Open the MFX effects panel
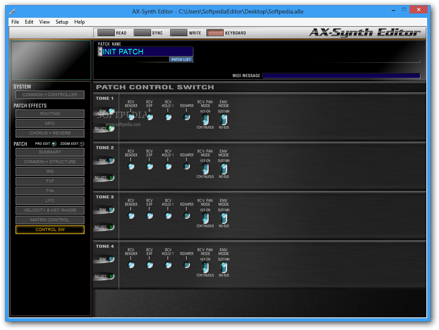 (49, 123)
